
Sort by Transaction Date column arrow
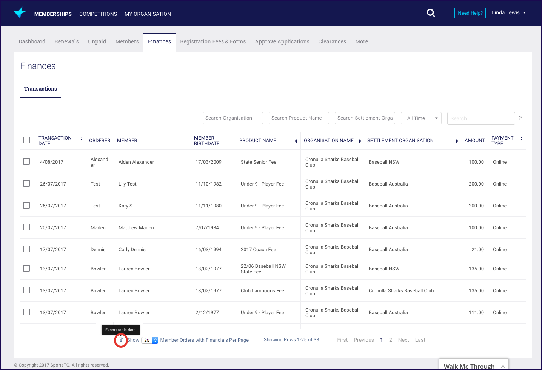82,139
